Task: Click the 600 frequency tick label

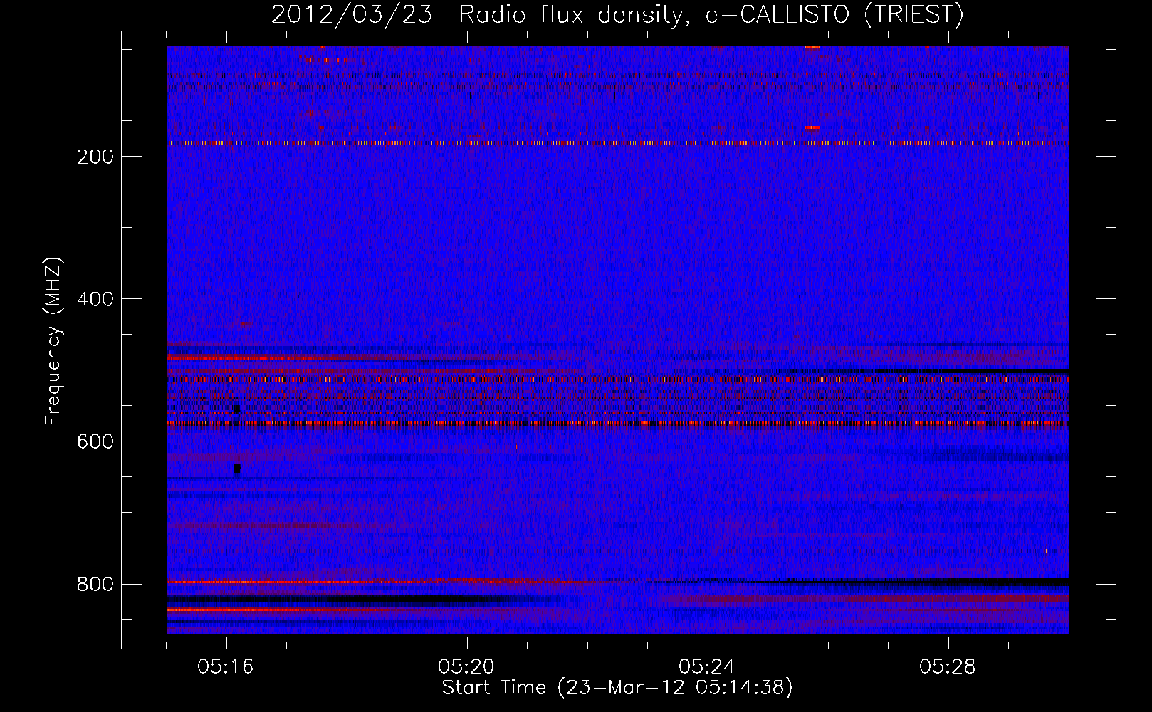Action: pos(95,441)
